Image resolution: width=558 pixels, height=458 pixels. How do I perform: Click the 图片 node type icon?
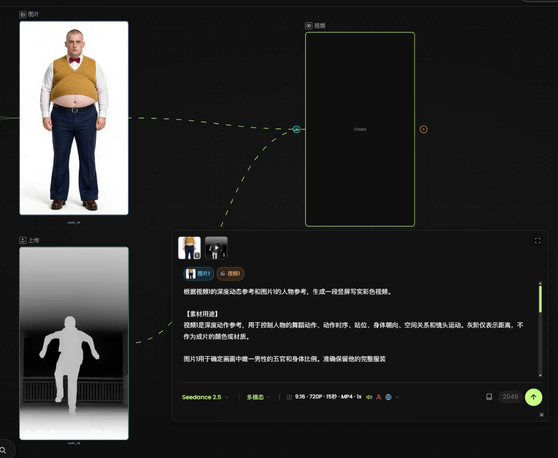coord(23,14)
